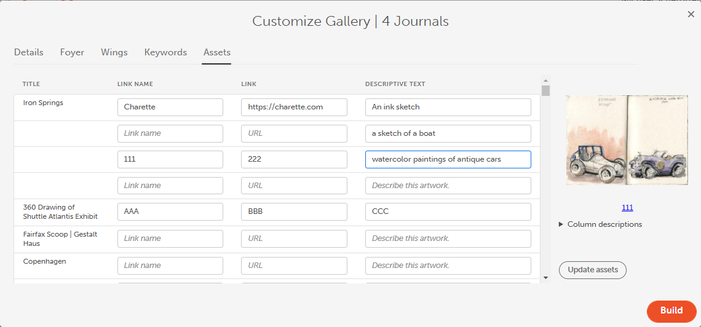The width and height of the screenshot is (701, 327).
Task: Click URL field in Copenhagen row
Action: [x=294, y=266]
